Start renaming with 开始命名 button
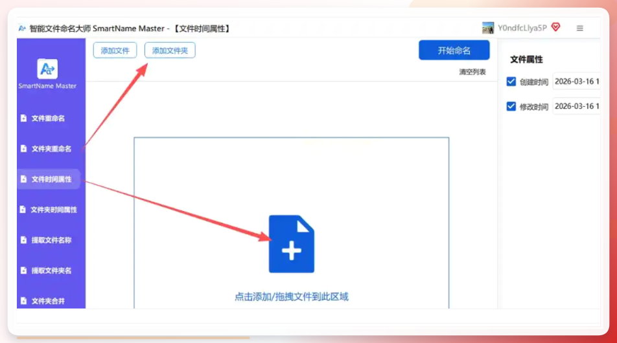Viewport: 617px width, 343px height. pyautogui.click(x=454, y=50)
